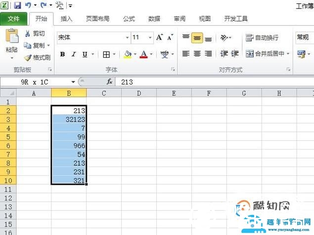Switch to the 公式 Formulas tab
The height and width of the screenshot is (235, 314).
[129, 19]
